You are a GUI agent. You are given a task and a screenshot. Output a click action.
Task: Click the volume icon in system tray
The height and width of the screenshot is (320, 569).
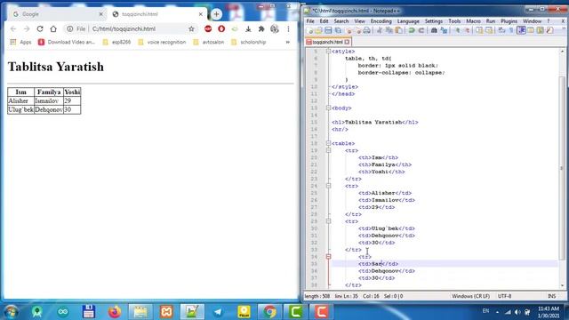pyautogui.click(x=517, y=312)
